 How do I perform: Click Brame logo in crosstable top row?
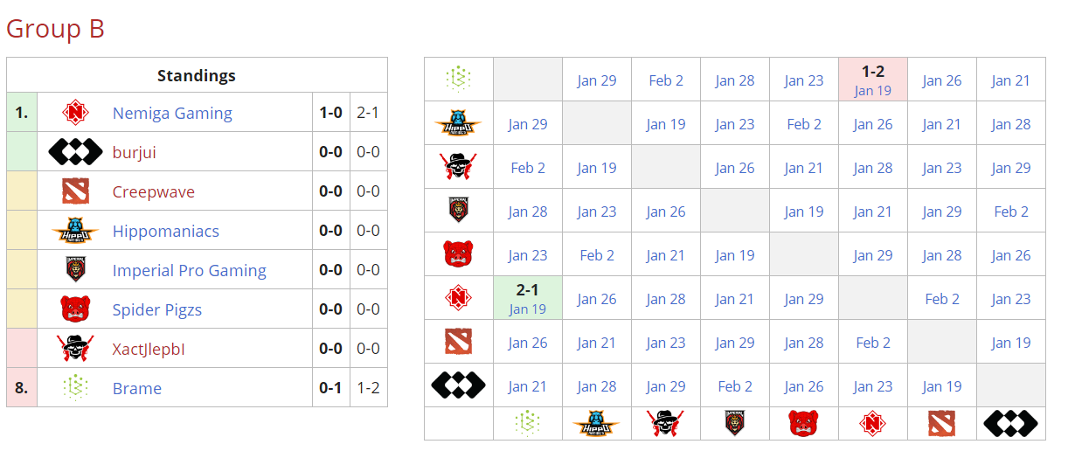[458, 80]
